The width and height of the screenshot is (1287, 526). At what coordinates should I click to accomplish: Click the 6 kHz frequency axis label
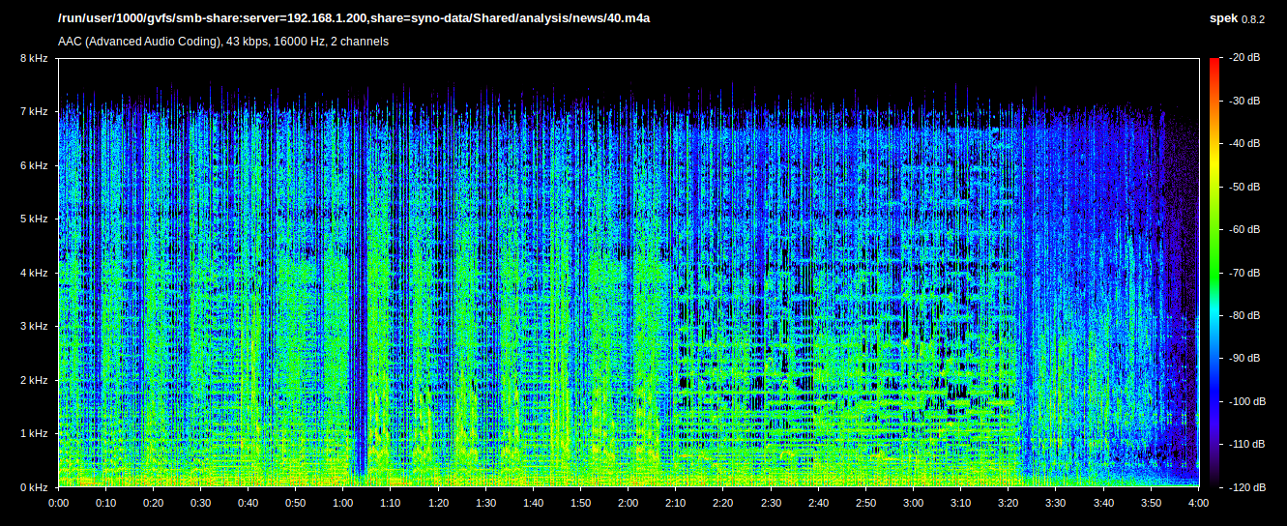click(x=33, y=166)
